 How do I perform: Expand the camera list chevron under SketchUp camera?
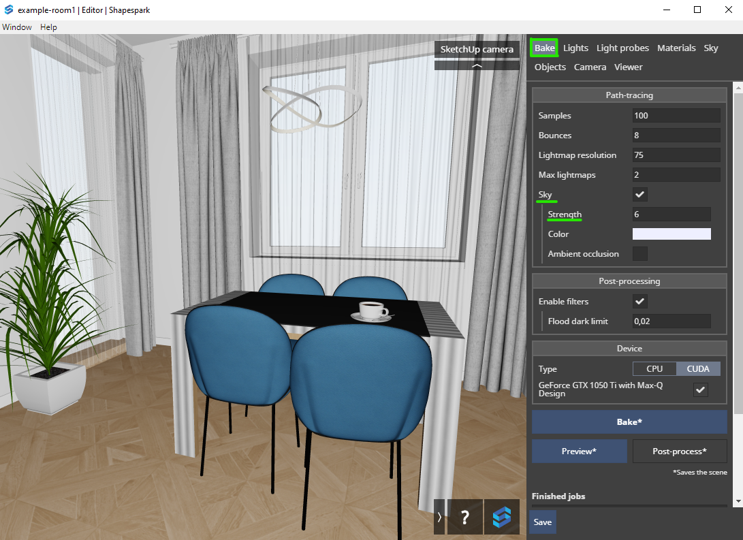point(477,66)
